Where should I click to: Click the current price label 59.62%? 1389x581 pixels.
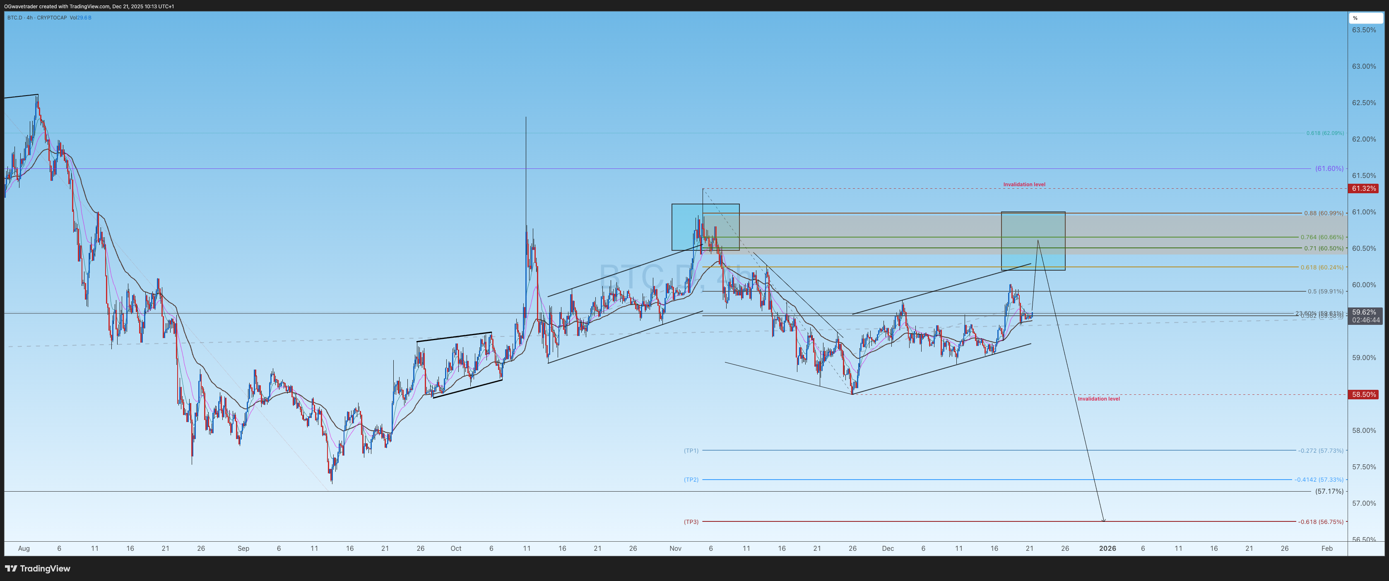point(1365,312)
